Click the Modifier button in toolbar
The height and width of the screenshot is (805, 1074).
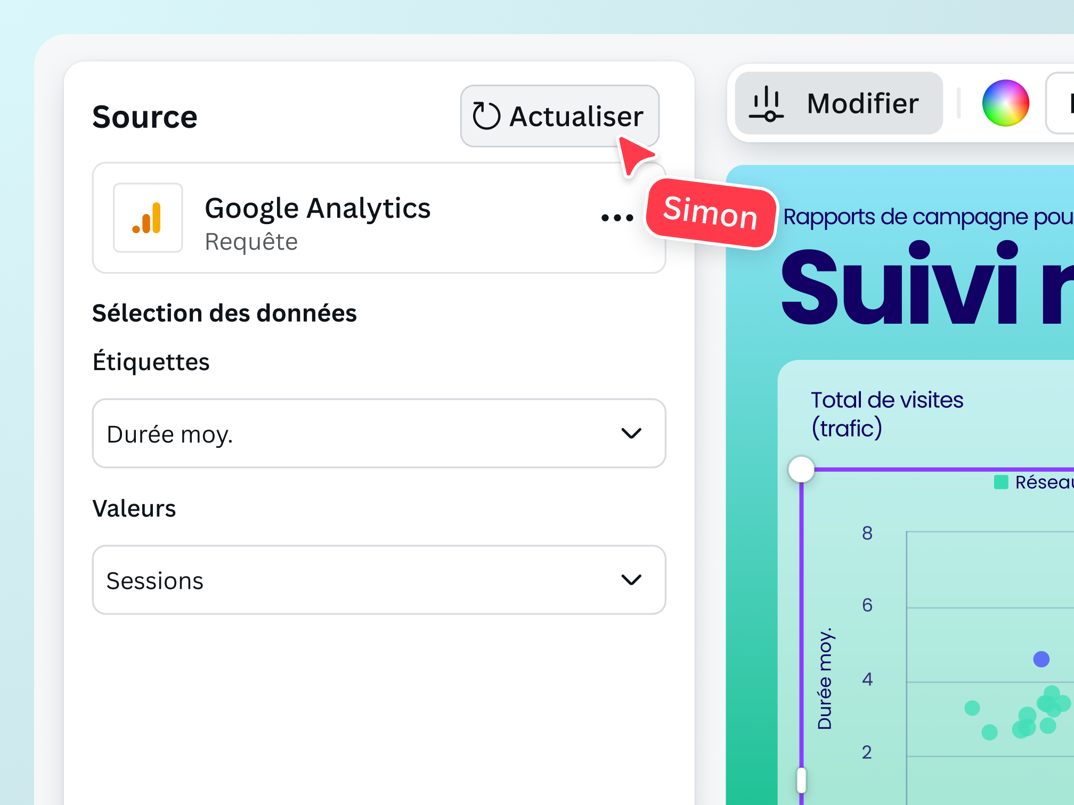[839, 103]
